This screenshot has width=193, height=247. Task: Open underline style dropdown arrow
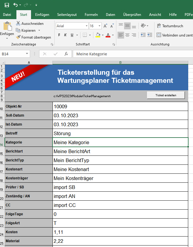pos(77,35)
